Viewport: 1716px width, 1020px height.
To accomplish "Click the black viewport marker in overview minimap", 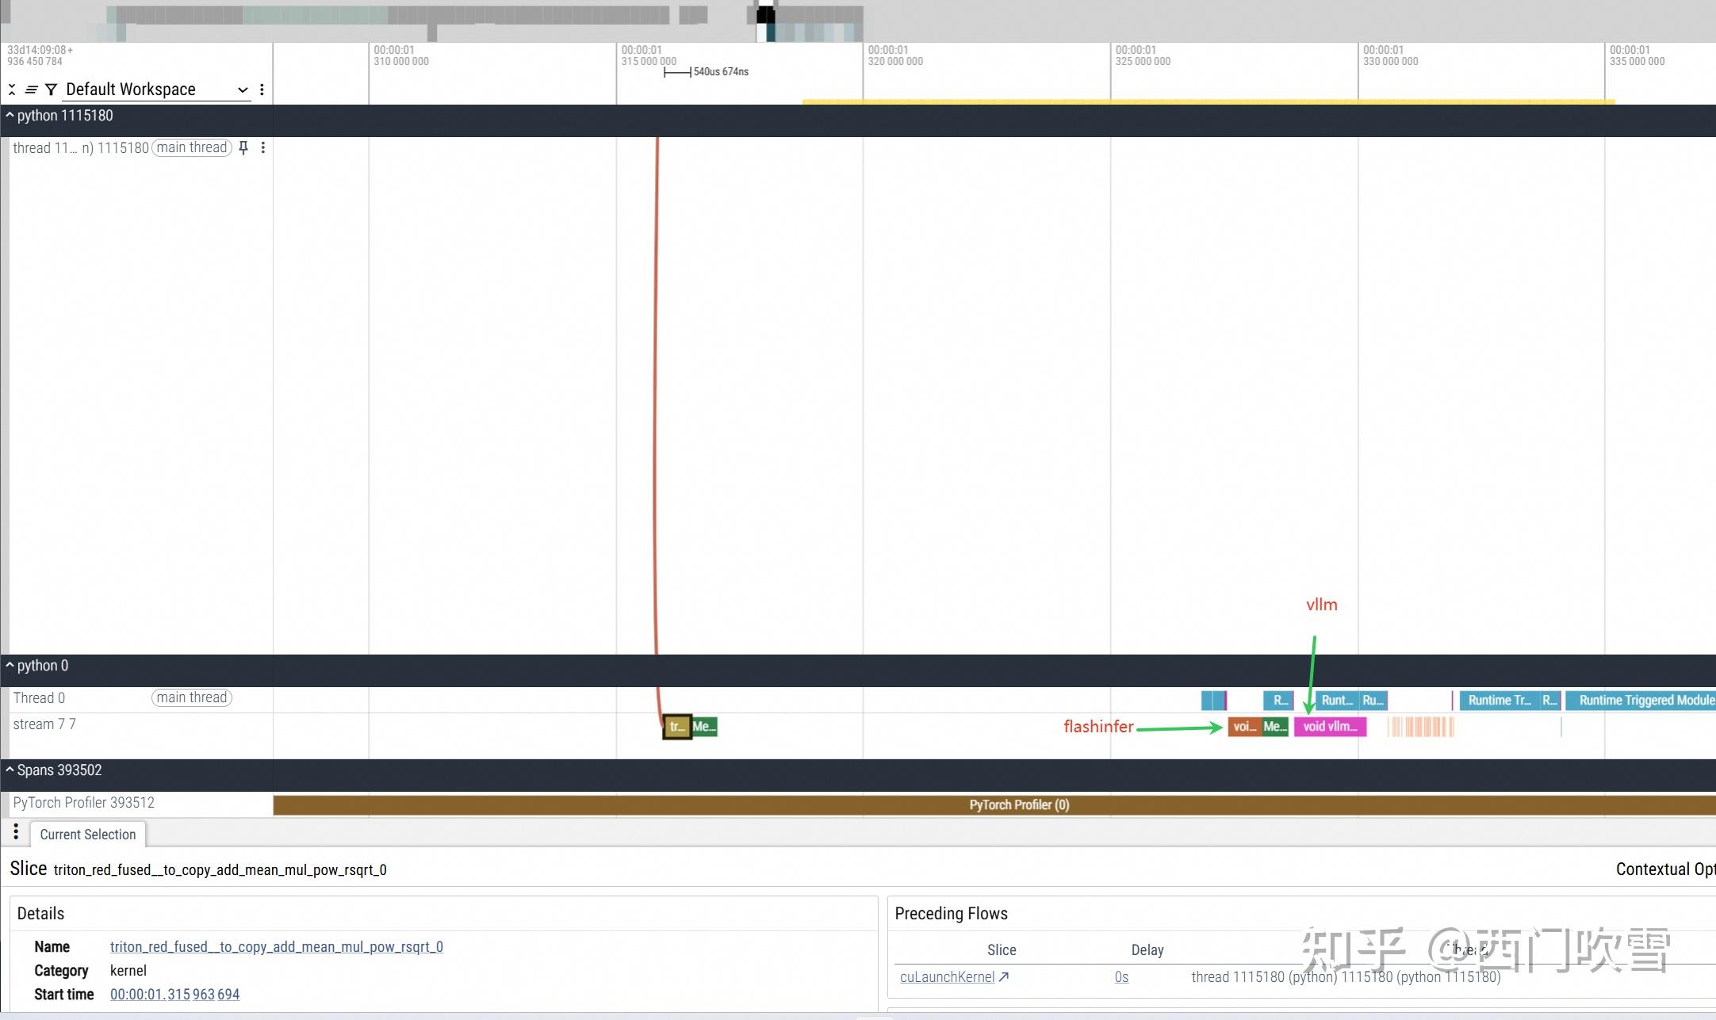I will 765,14.
